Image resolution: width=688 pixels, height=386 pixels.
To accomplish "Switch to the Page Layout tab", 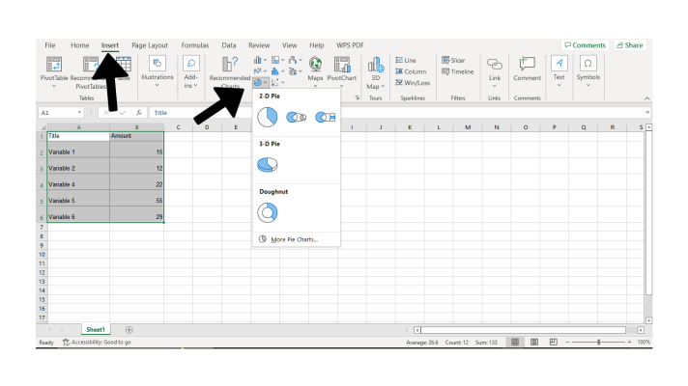I will click(x=150, y=45).
